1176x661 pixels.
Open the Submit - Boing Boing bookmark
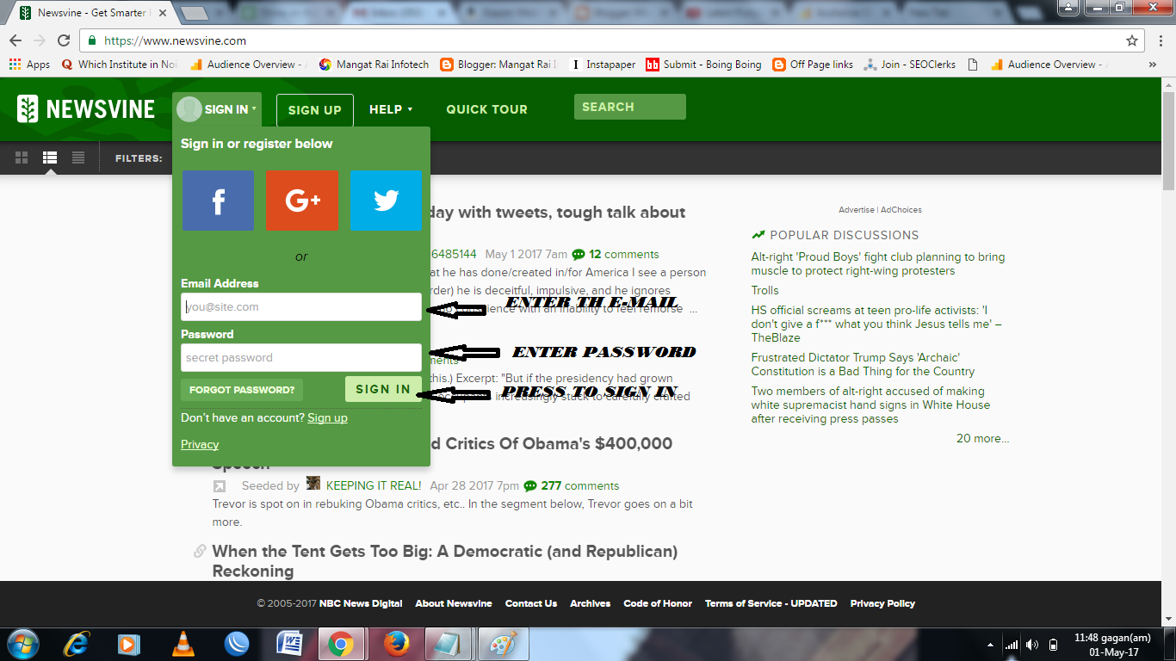(703, 65)
